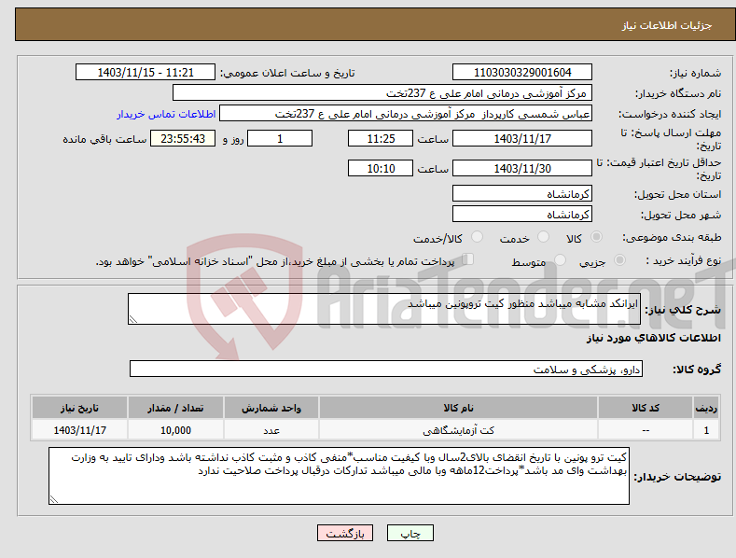
Task: Click the ایجاد کننده درخواست field
Action: coord(406,114)
